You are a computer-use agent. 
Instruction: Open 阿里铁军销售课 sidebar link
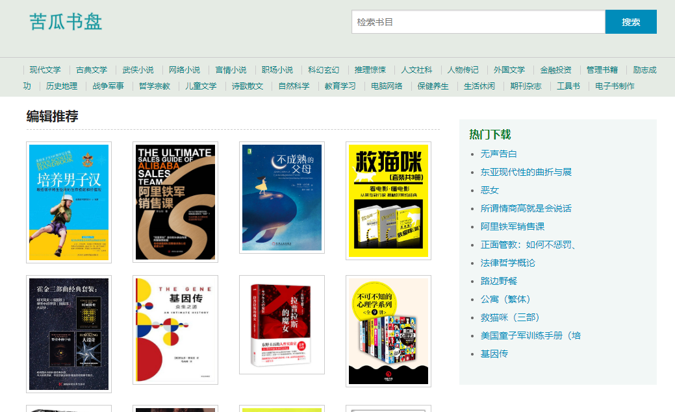[x=513, y=226]
